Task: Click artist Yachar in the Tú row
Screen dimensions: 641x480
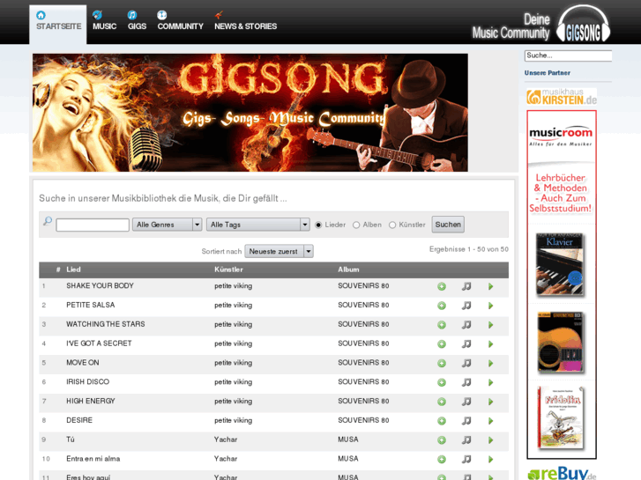Action: (226, 439)
